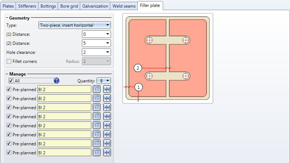290x163 pixels.
Task: Uncheck the first Pre-planned checkbox
Action: pyautogui.click(x=9, y=89)
